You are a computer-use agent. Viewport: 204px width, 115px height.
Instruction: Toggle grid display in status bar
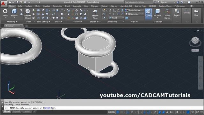[x=118, y=112]
